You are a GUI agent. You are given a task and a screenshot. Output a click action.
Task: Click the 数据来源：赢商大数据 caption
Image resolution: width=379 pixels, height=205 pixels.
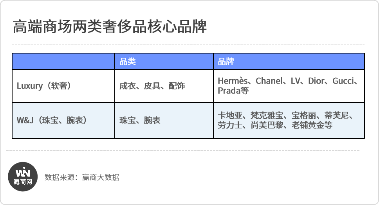82,177
